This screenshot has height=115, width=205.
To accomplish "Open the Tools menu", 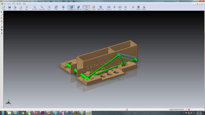I will pyautogui.click(x=13, y=4).
